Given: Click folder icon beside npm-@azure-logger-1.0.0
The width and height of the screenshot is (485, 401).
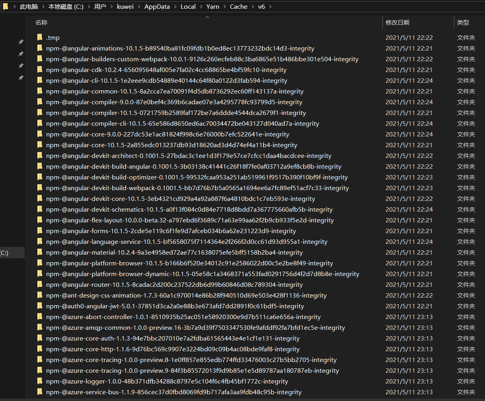Looking at the screenshot, I should [39, 381].
